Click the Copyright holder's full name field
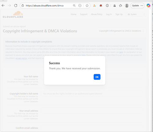The image size is (153, 132). point(92,94)
